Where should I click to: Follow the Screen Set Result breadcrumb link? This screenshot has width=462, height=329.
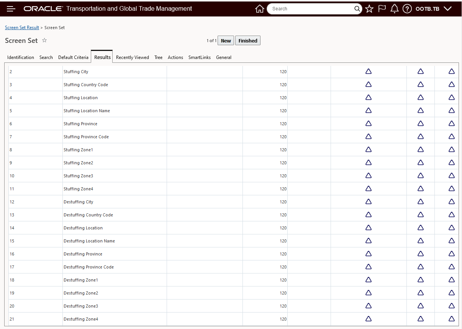[22, 28]
